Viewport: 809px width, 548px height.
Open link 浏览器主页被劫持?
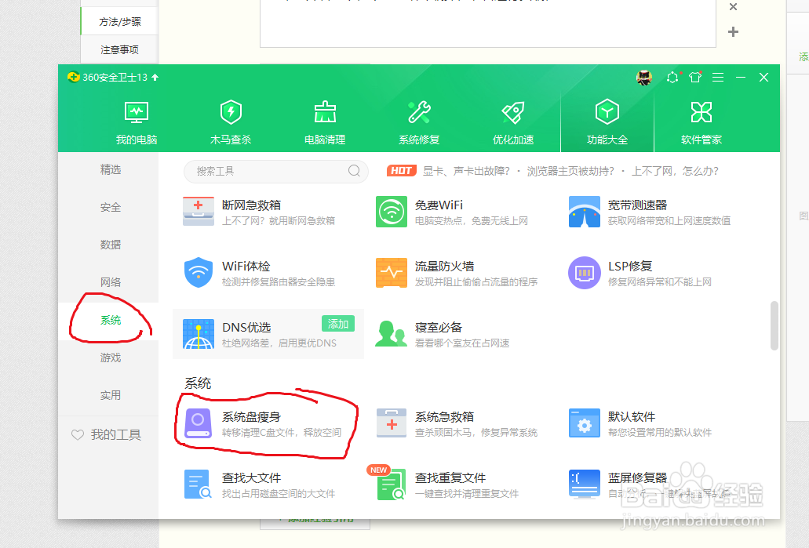coord(570,171)
